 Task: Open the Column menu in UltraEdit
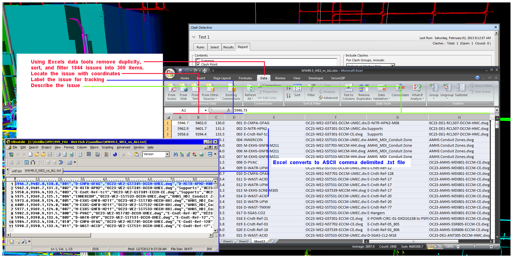coord(82,147)
